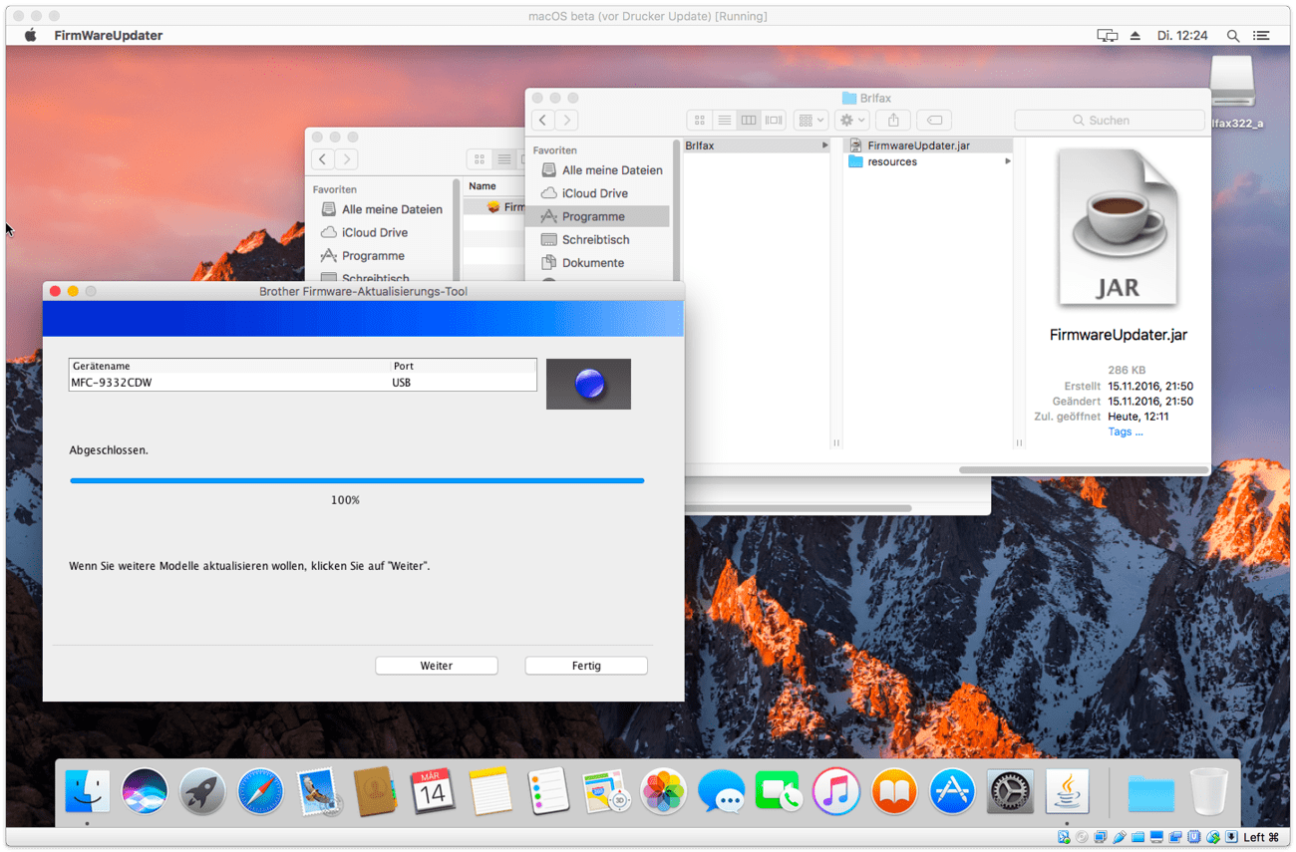Open FaceTime from the Dock

point(779,792)
